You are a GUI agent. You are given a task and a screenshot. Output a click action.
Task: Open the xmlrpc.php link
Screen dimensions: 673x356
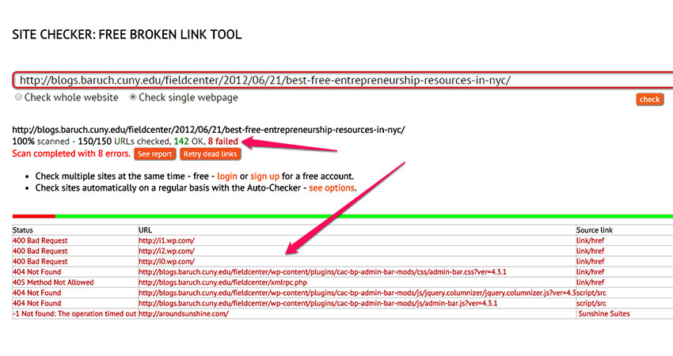[x=222, y=282]
